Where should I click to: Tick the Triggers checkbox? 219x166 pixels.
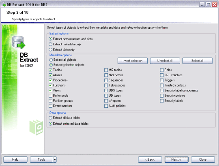click(162, 80)
